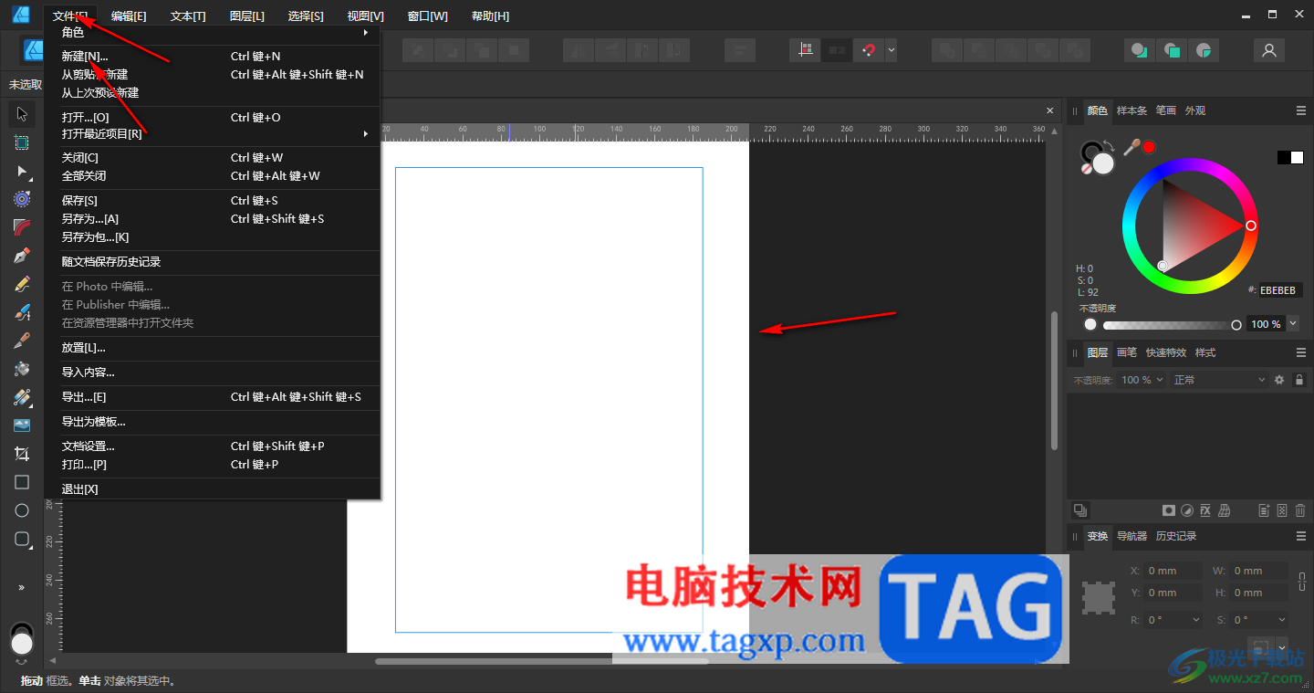Select the Fill paint bucket tool
Screen dimensions: 1314x693
point(22,369)
